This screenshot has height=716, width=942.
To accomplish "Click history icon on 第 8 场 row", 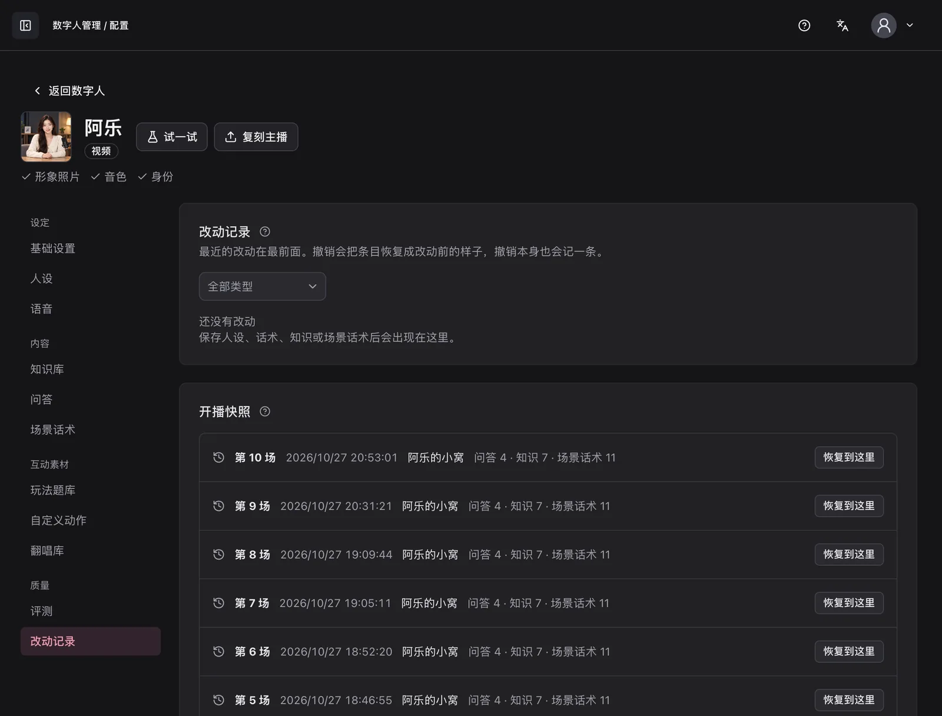I will 218,555.
